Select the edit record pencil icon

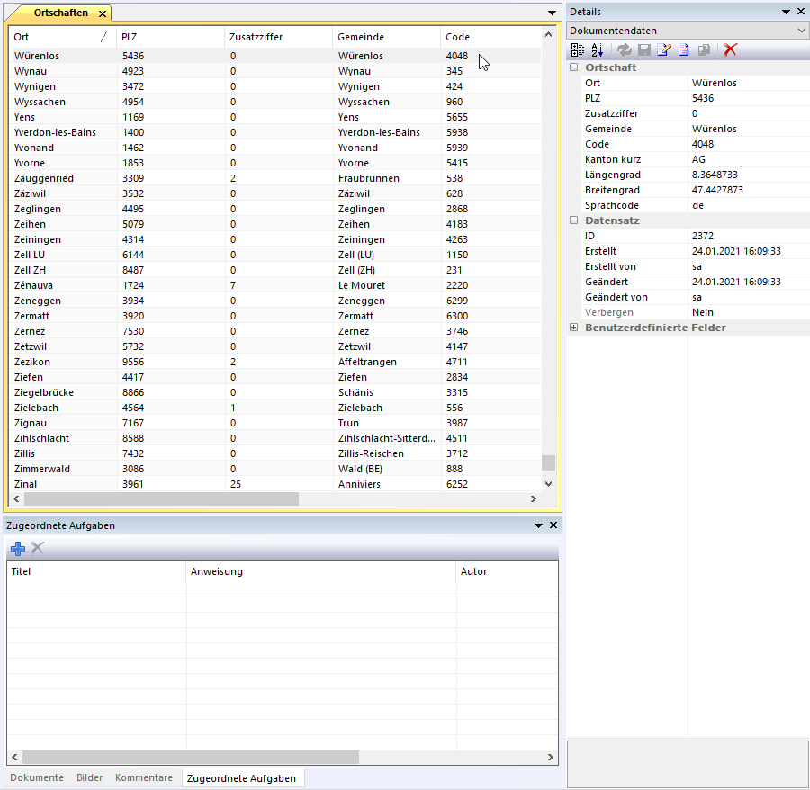pyautogui.click(x=664, y=50)
